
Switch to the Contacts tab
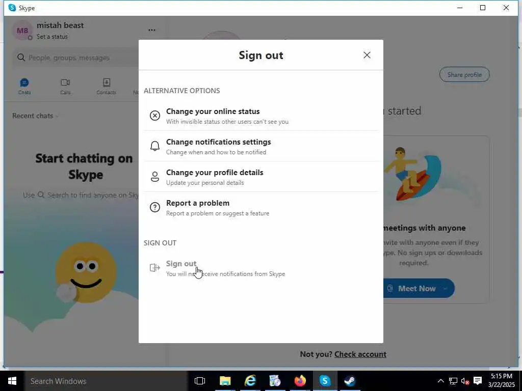[x=106, y=87]
